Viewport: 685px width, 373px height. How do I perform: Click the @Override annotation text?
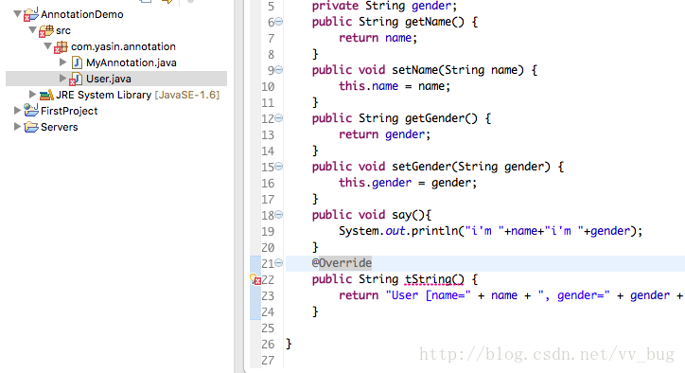tap(342, 263)
